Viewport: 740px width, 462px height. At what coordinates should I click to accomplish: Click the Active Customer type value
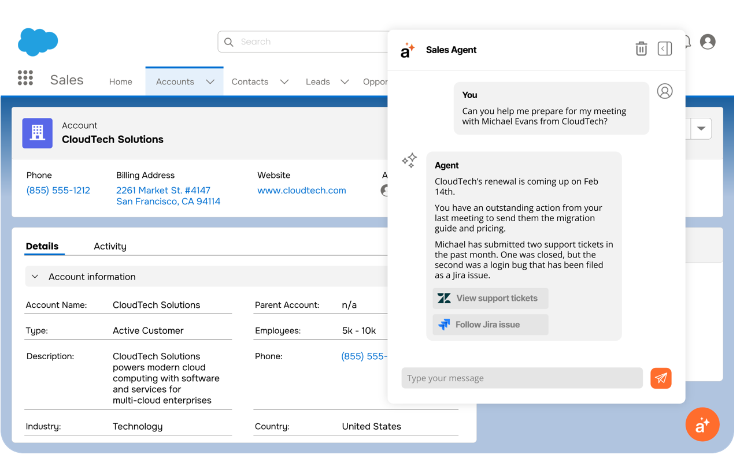[148, 331]
